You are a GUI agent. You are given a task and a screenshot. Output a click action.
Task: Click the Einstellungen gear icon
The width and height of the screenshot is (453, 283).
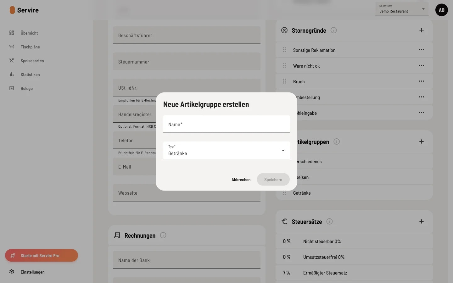pyautogui.click(x=12, y=272)
